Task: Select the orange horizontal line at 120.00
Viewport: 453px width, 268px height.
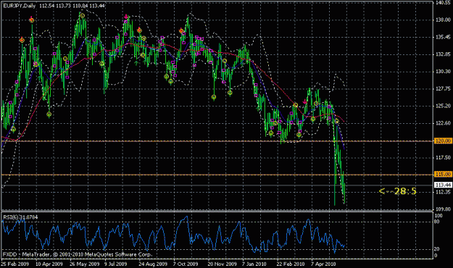Action: [217, 141]
